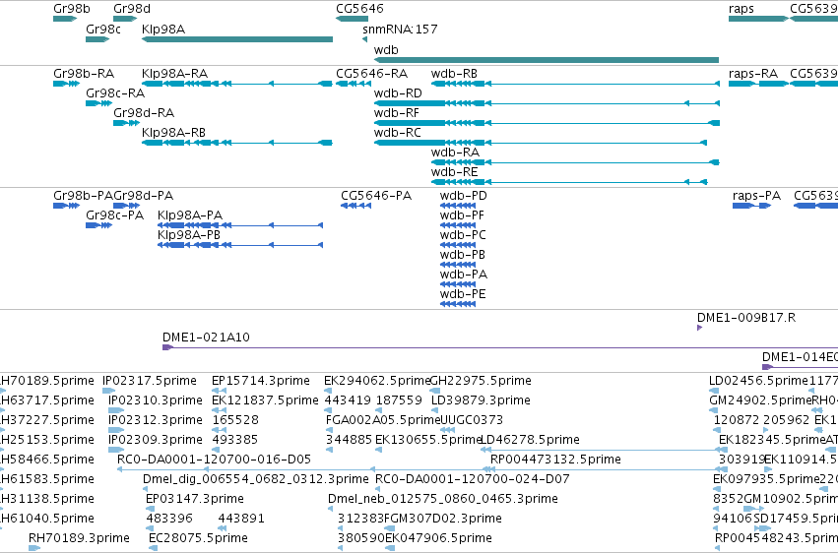Click the CG5646-RA transcript label
The image size is (838, 553).
[371, 73]
